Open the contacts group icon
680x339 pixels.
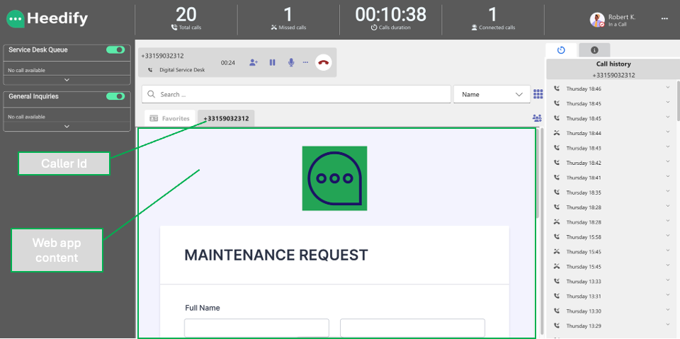[537, 118]
